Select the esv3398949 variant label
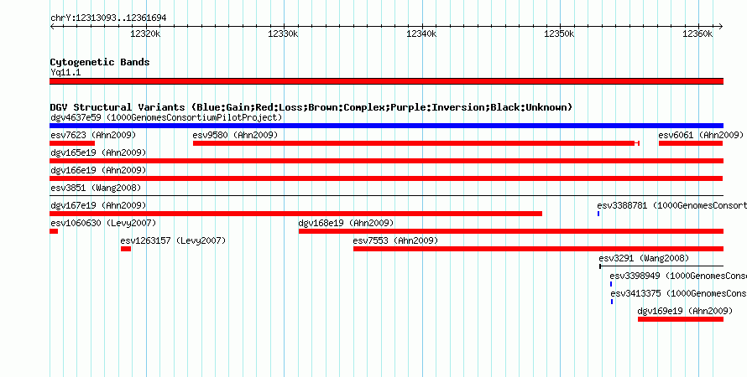The height and width of the screenshot is (377, 747). point(678,276)
